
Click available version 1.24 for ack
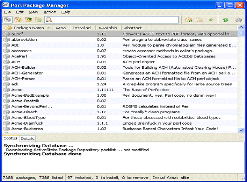(x=101, y=84)
